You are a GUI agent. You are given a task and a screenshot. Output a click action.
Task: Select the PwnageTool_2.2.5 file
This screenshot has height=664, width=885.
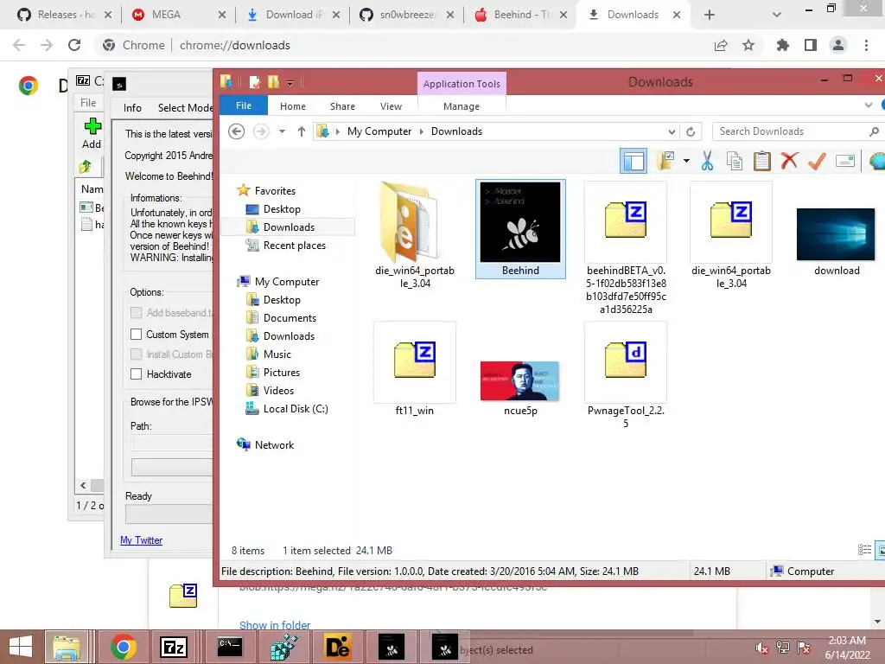coord(626,375)
